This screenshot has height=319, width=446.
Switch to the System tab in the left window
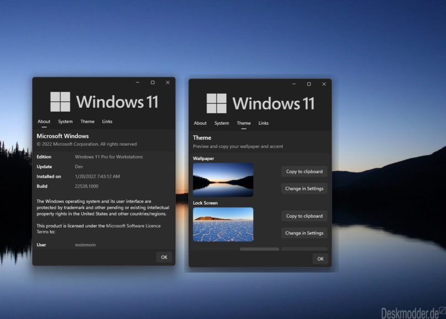pyautogui.click(x=65, y=122)
